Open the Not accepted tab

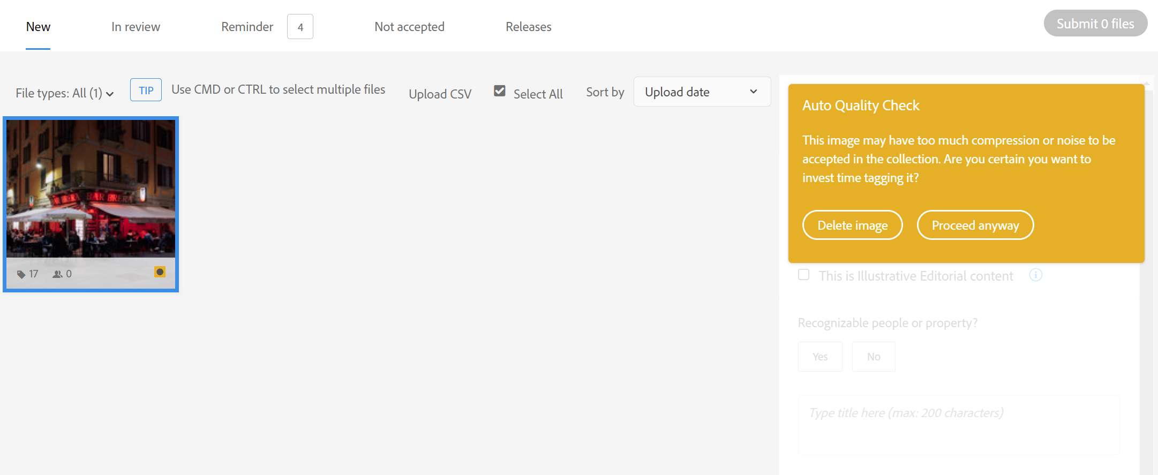pos(409,27)
